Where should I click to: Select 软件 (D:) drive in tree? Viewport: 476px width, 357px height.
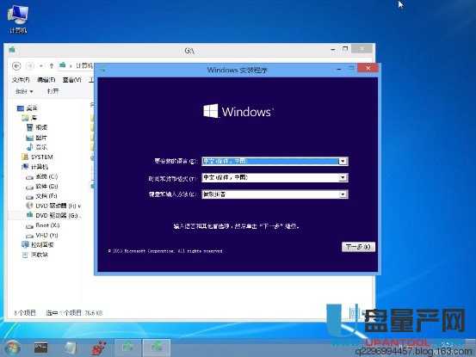(46, 186)
